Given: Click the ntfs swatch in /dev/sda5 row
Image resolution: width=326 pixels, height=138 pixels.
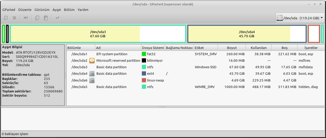Looking at the screenshot, I should click(144, 87).
